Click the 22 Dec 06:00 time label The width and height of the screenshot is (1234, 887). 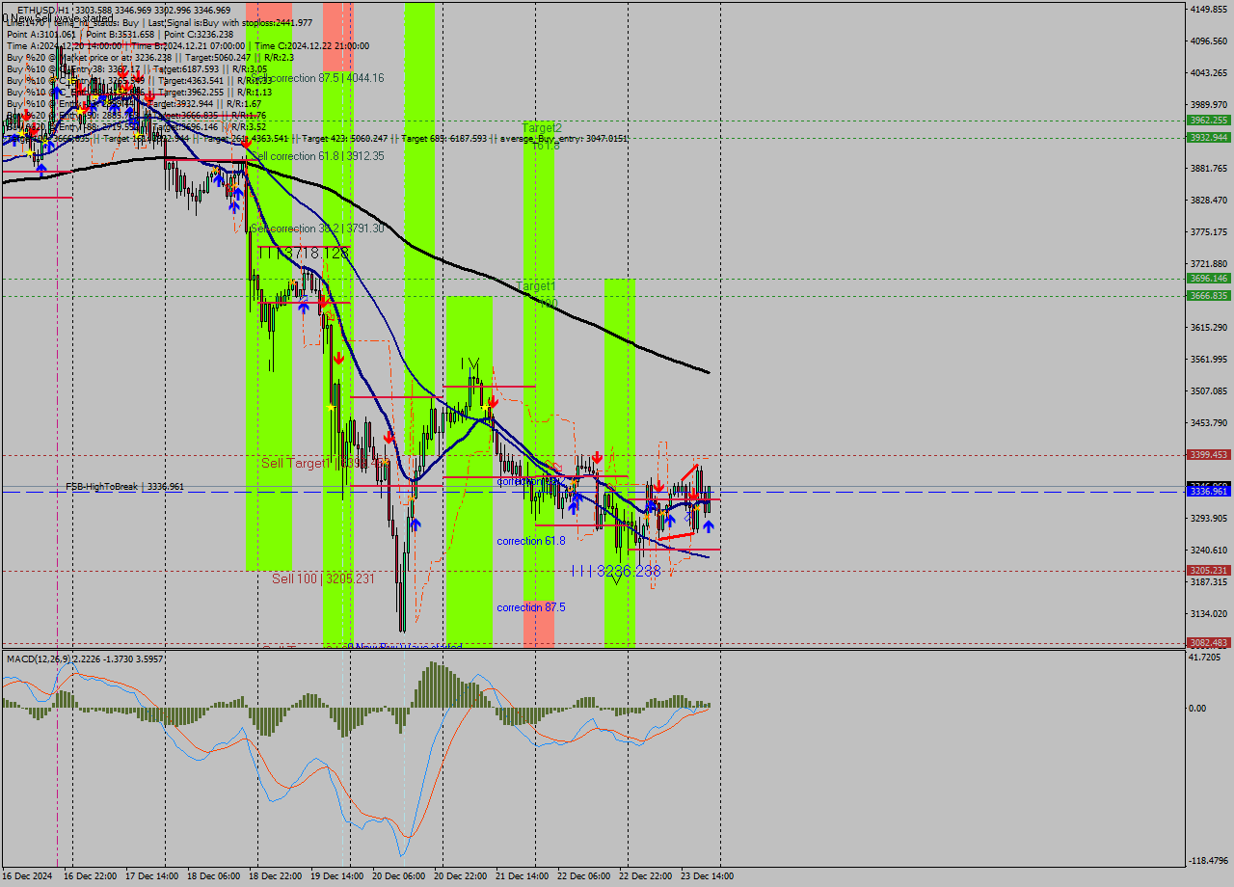click(582, 876)
